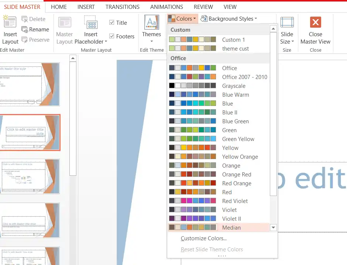Expand the Background Styles dropdown arrow
This screenshot has height=265, width=347.
[256, 18]
